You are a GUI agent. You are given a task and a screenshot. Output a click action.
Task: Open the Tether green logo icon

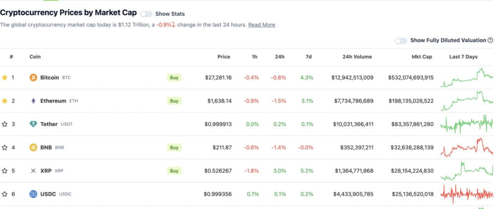pos(33,124)
